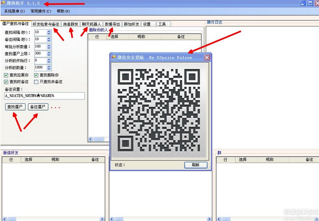The height and width of the screenshot is (221, 319).
Task: Open the 常用操作(C) menu
Action: [41, 11]
